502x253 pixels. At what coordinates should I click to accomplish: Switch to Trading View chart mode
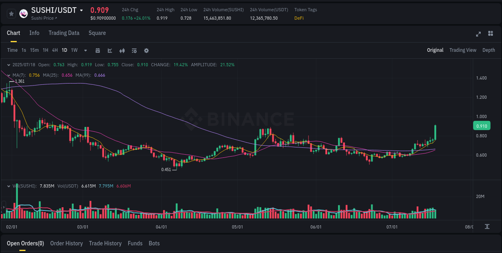(463, 50)
